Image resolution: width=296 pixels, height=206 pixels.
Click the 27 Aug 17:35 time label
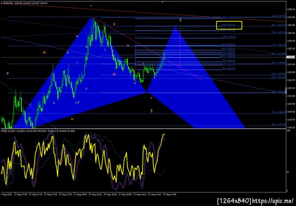coord(51,194)
